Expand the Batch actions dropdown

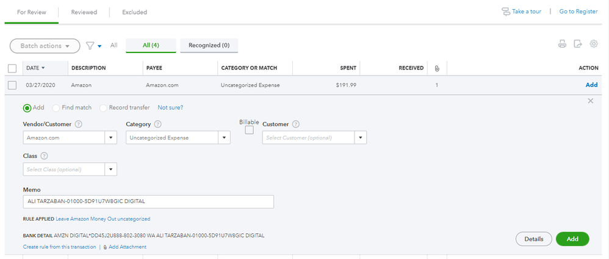45,45
